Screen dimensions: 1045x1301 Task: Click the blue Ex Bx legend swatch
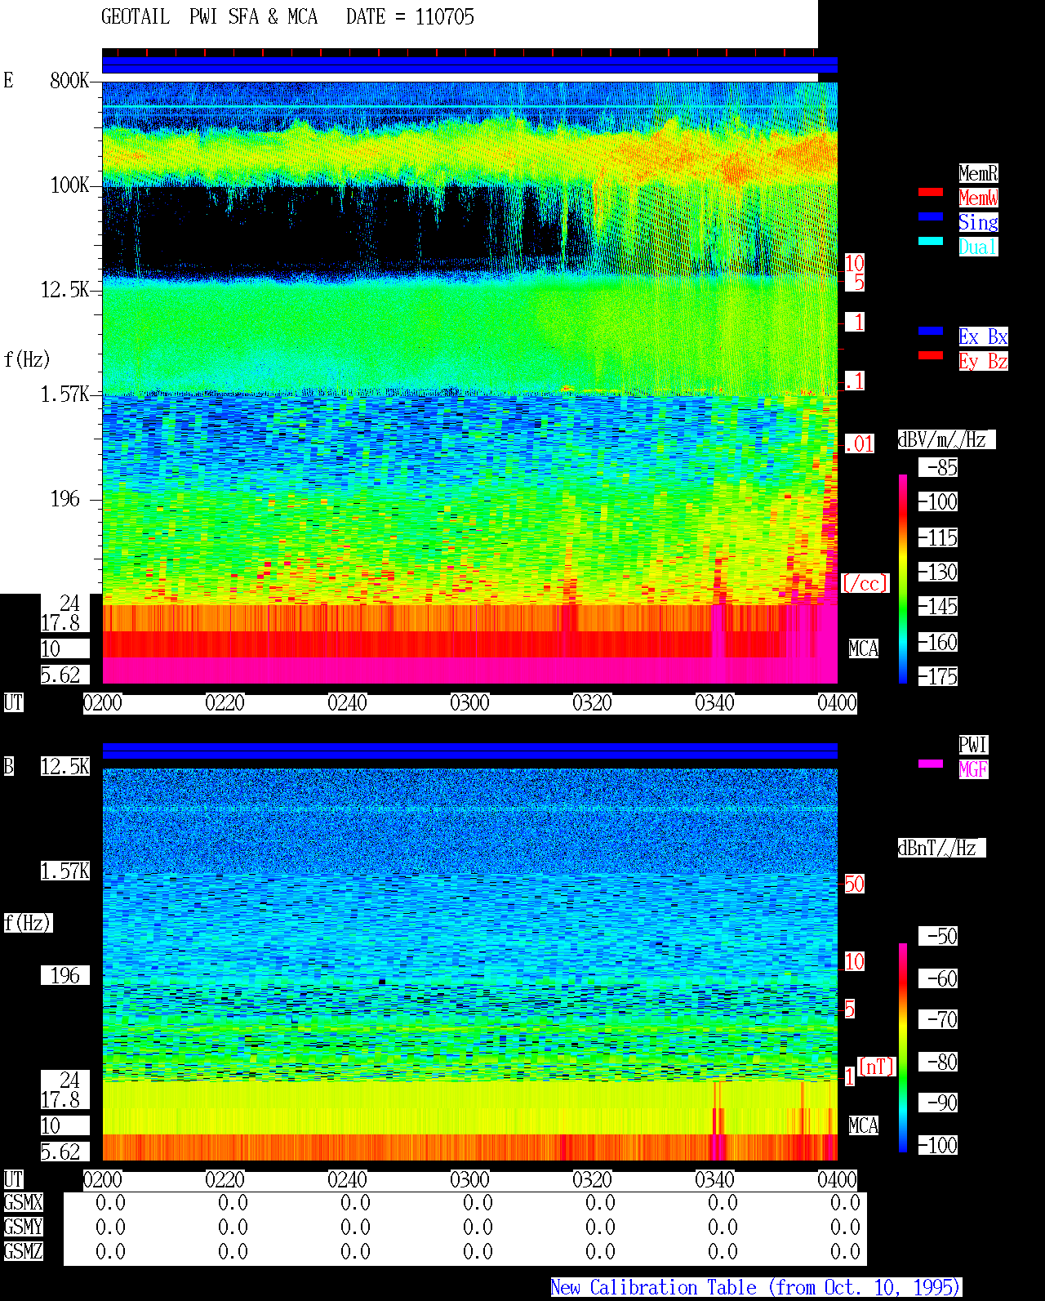[931, 331]
